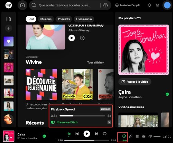Open the collage playlist in sidebar
The width and height of the screenshot is (173, 143).
coord(9,54)
